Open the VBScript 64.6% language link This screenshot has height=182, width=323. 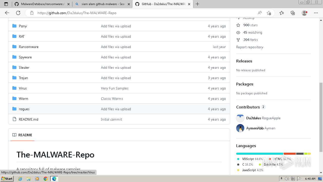tap(250, 159)
